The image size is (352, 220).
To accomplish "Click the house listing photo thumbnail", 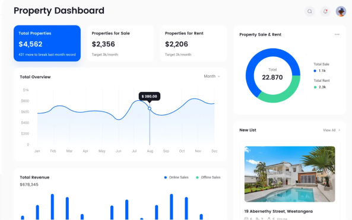I will pyautogui.click(x=290, y=174).
